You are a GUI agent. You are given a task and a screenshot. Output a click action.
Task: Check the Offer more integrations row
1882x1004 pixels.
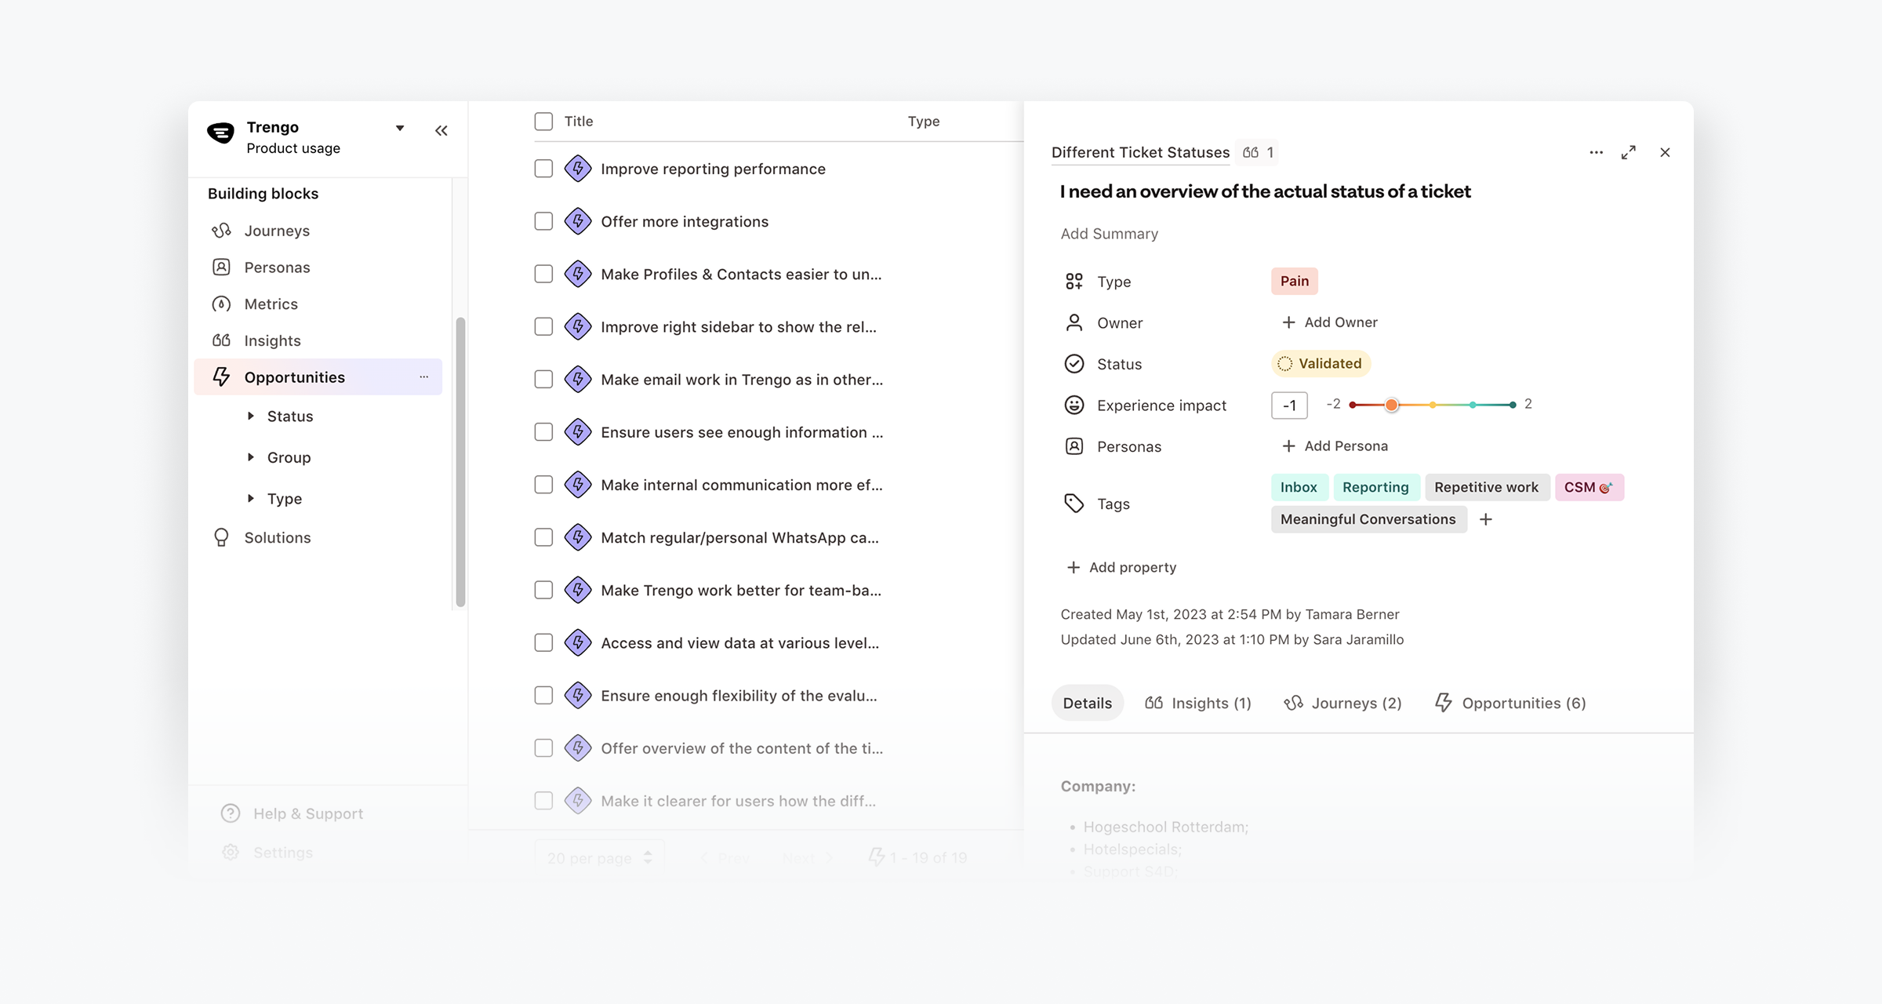coord(543,221)
